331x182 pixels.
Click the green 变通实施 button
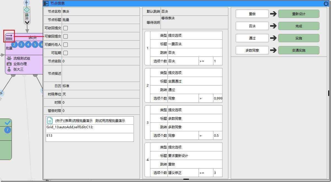299,50
